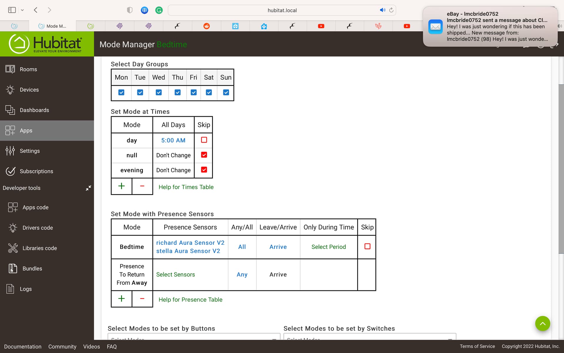
Task: Open the Subscriptions checkmark icon
Action: coord(11,171)
